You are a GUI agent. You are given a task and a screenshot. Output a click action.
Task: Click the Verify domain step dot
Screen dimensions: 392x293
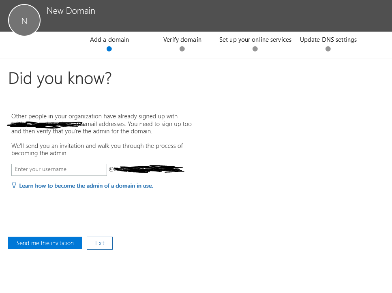[182, 49]
